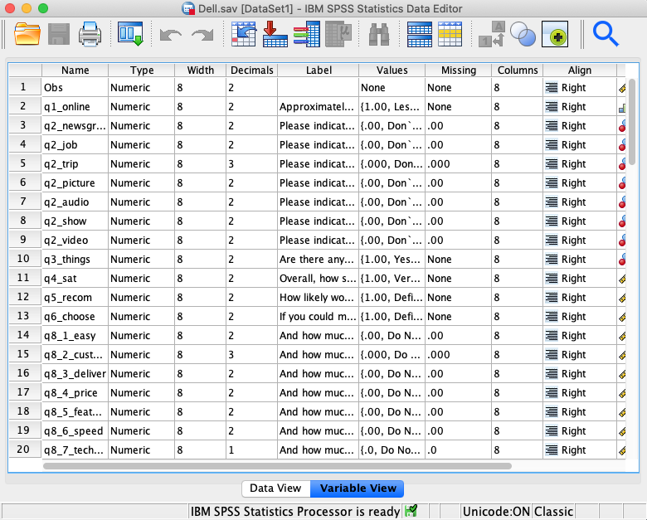Click alignment icon in Obs row
This screenshot has width=647, height=520.
552,87
